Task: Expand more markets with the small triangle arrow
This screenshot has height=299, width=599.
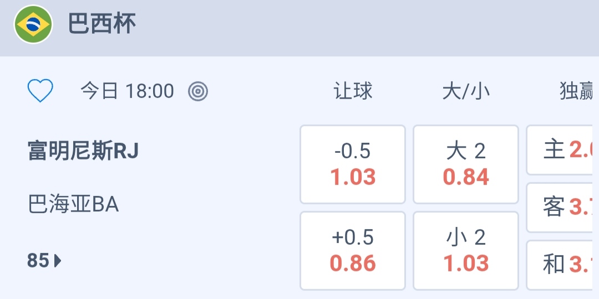Action: (58, 260)
